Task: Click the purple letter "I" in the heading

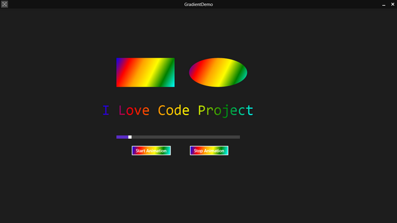Action: pos(106,110)
